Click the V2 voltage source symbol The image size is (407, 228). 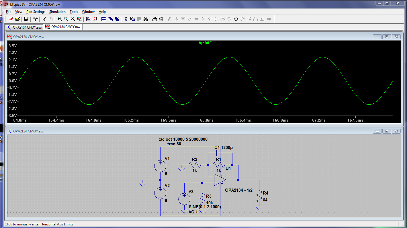160,193
